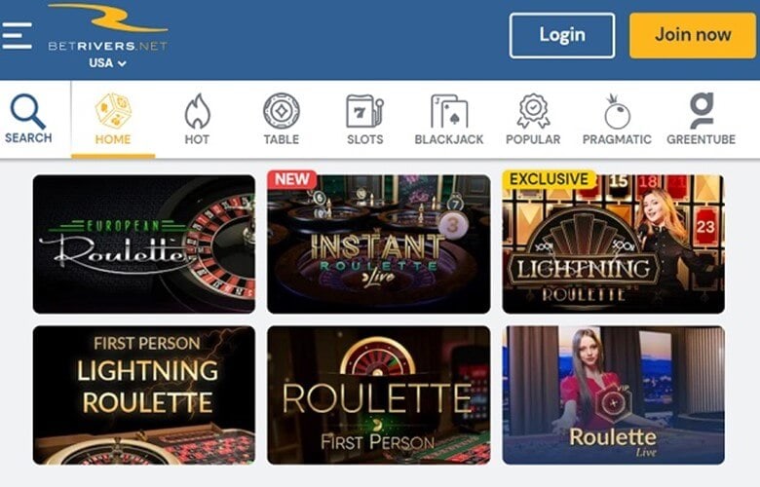Click the Search magnifying glass icon
Viewport: 760px width, 487px height.
coord(28,112)
